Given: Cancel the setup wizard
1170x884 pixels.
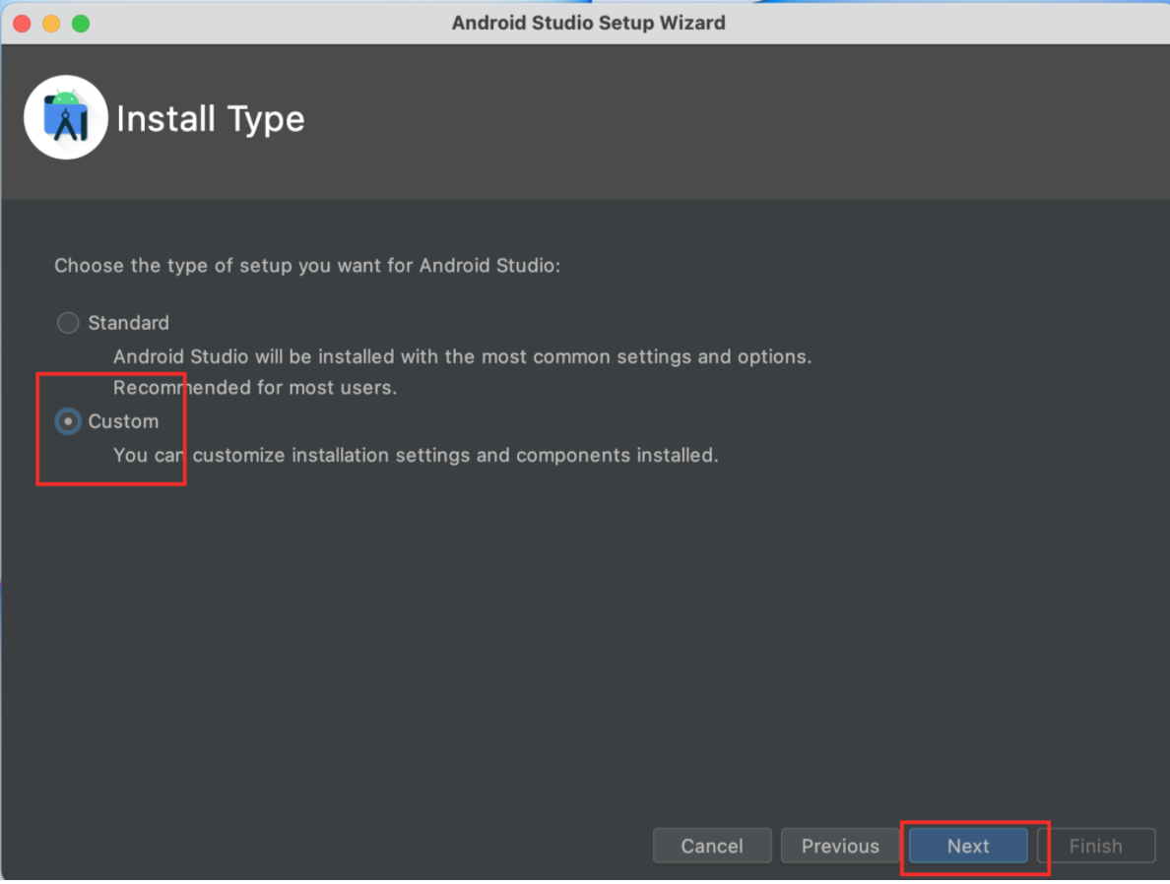Looking at the screenshot, I should pyautogui.click(x=712, y=846).
